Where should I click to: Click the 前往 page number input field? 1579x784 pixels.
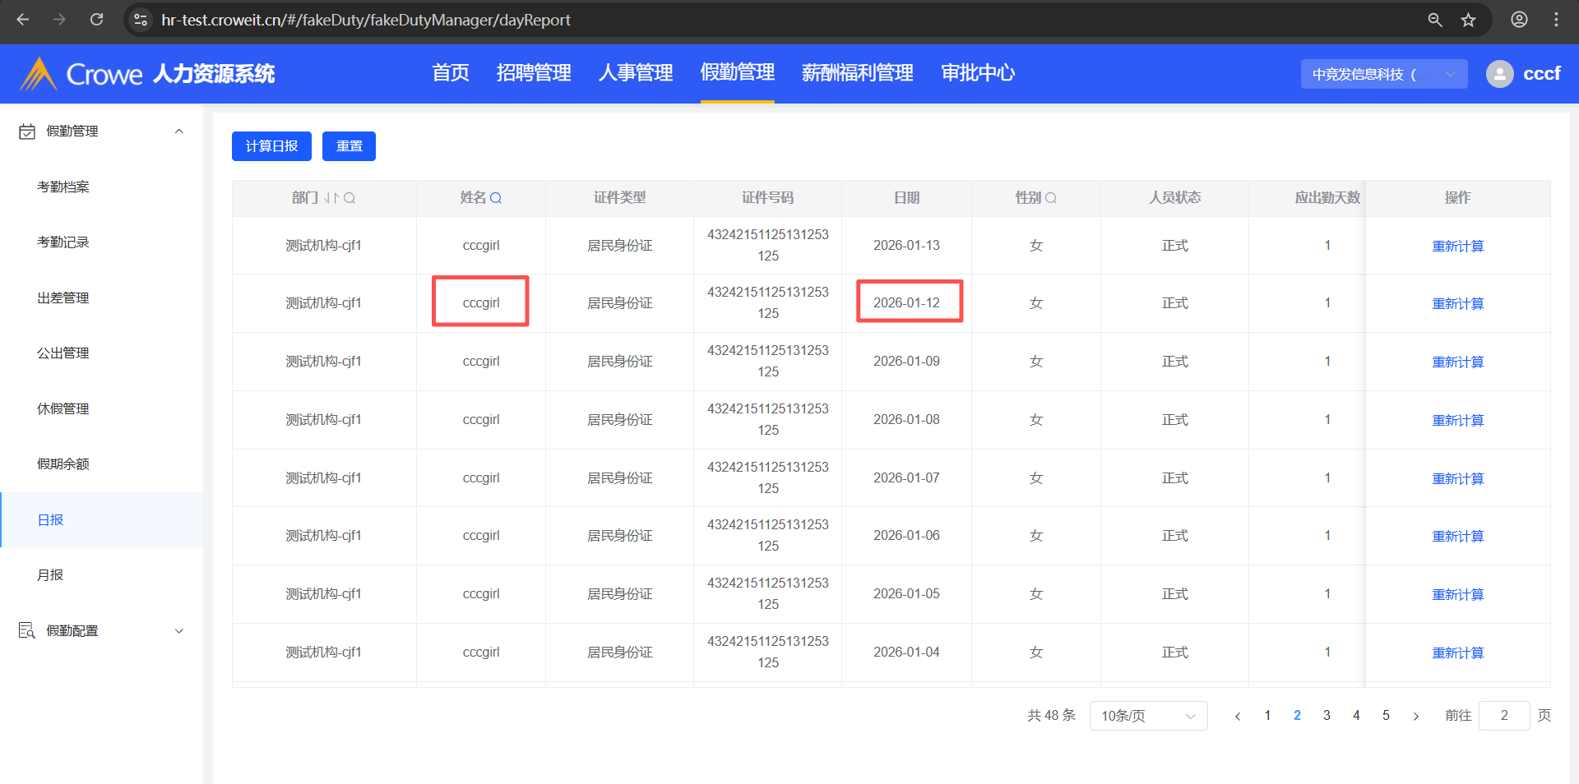click(x=1503, y=716)
